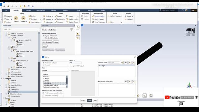Image resolution: width=199 pixels, height=112 pixels.
Task: Collapse the Outlet tree node
Action: click(x=9, y=49)
